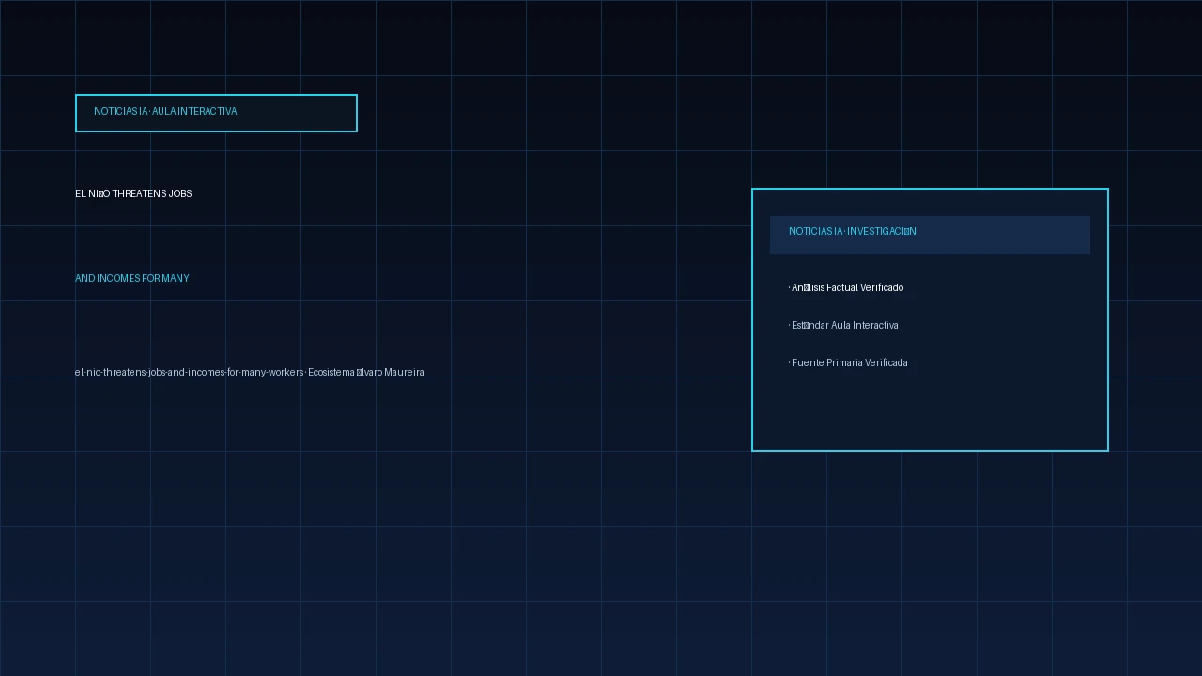The image size is (1202, 676).
Task: Select the Fuente Primaria Verificada list item
Action: tap(848, 362)
